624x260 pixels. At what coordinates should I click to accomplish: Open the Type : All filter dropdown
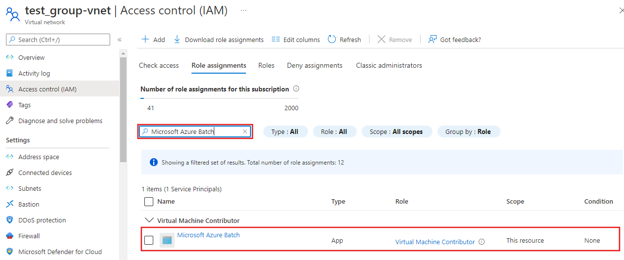tap(285, 131)
